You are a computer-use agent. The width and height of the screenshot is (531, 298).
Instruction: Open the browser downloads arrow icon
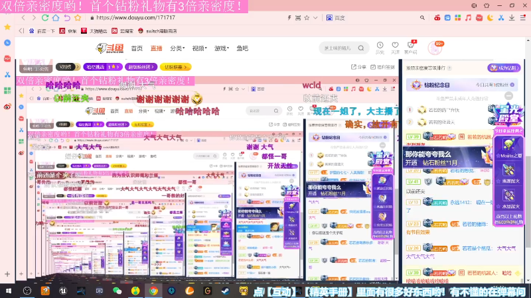[512, 18]
